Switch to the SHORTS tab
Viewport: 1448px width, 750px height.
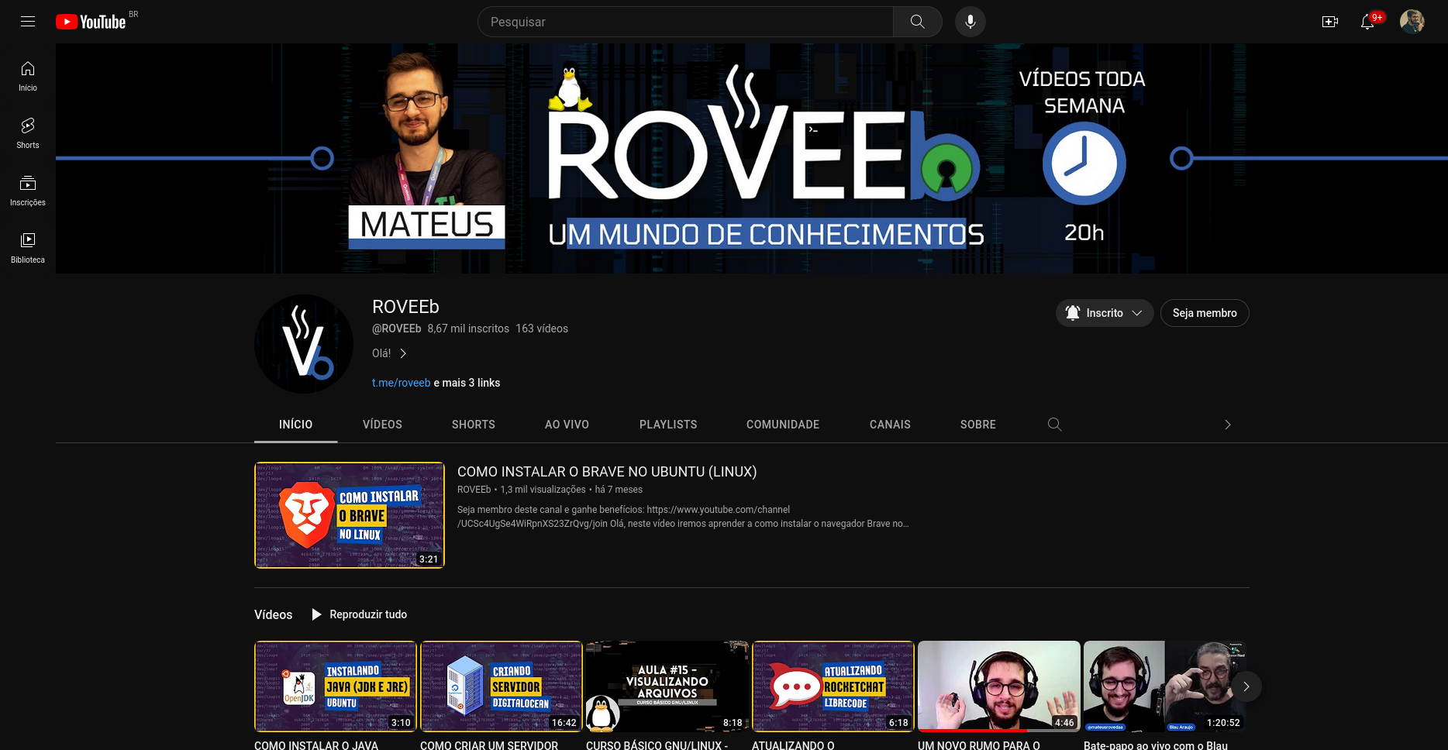(474, 425)
